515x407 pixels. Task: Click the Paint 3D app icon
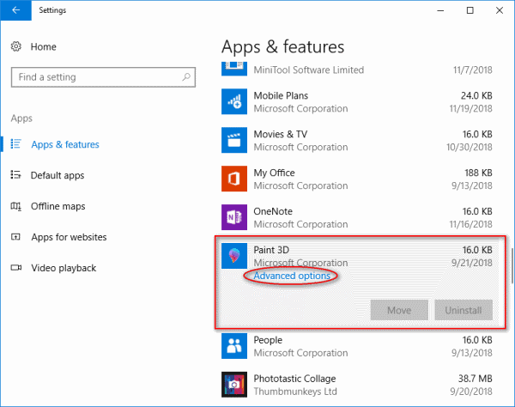click(x=234, y=256)
